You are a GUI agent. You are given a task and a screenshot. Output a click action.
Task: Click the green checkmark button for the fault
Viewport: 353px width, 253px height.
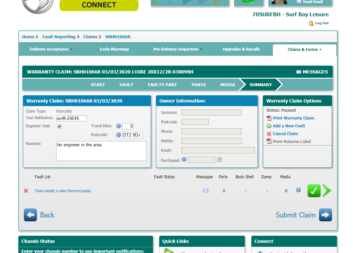tap(314, 191)
